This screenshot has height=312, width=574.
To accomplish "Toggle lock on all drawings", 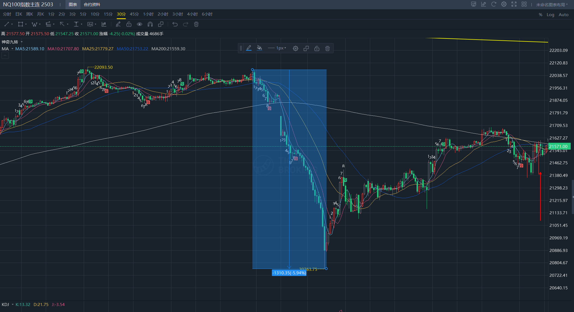I will point(129,24).
